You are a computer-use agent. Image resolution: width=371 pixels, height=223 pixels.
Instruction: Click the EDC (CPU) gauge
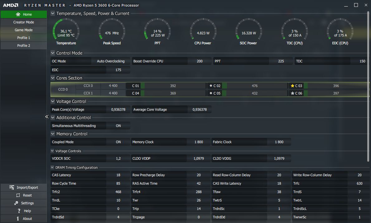pyautogui.click(x=340, y=29)
